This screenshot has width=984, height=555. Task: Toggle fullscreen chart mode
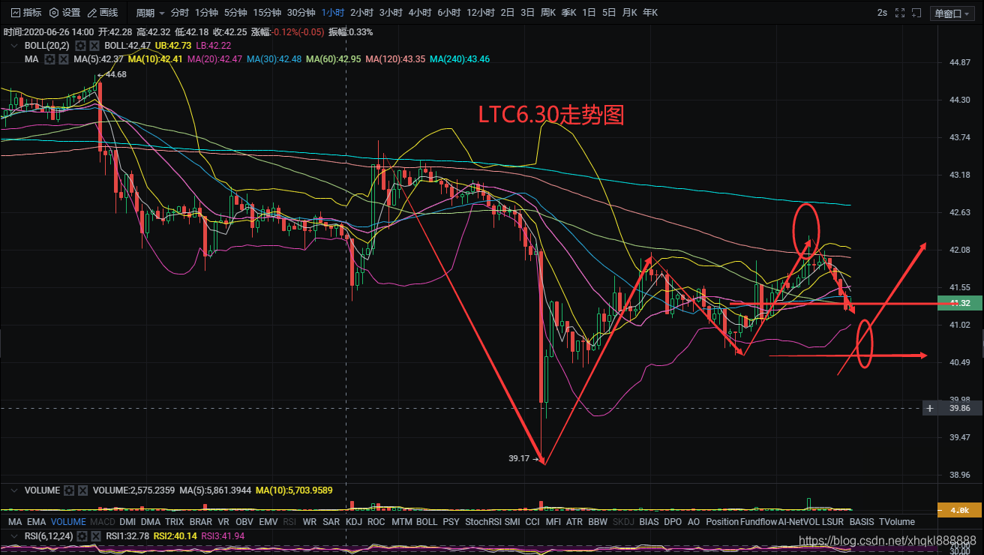[899, 13]
